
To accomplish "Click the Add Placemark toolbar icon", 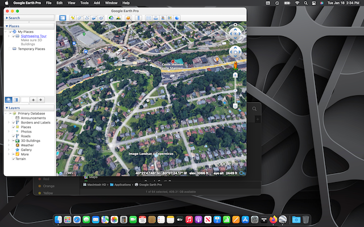I will 72,18.
